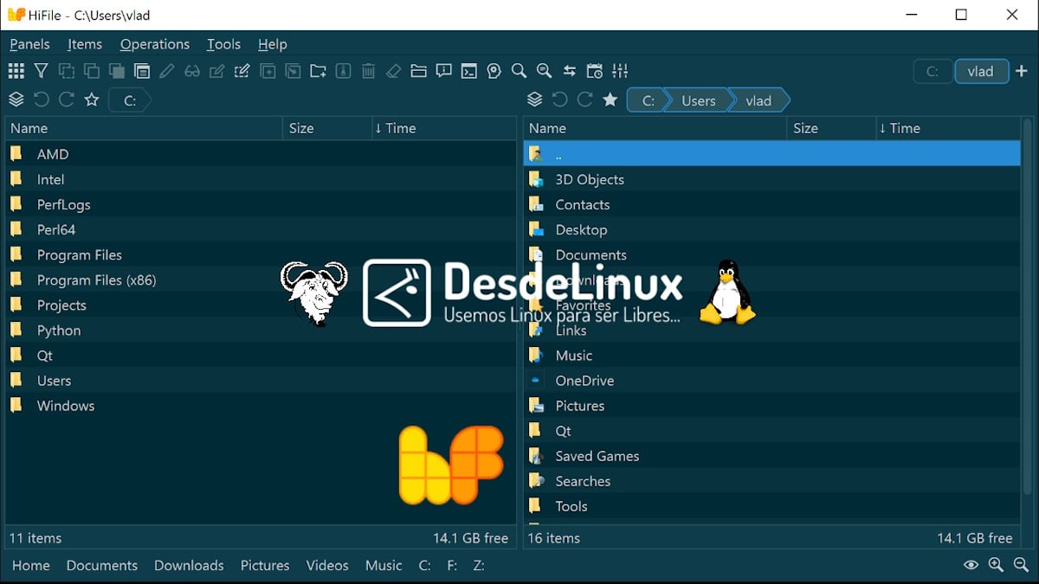Open the Operations menu

coord(154,44)
